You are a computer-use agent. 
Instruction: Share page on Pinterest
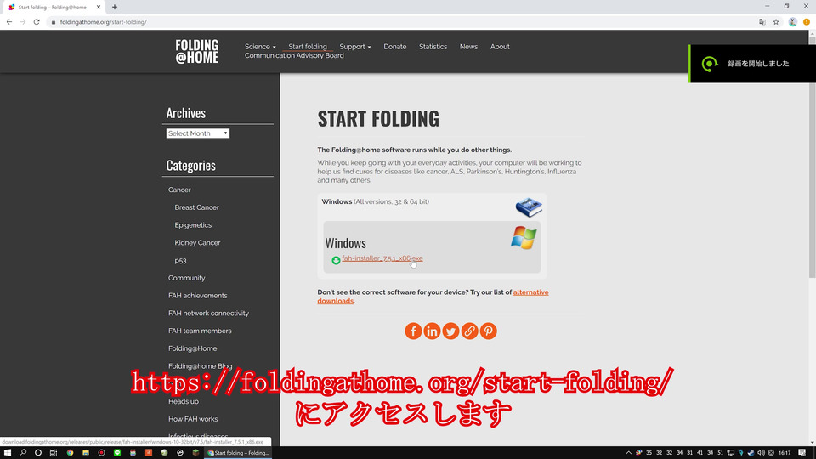[488, 331]
